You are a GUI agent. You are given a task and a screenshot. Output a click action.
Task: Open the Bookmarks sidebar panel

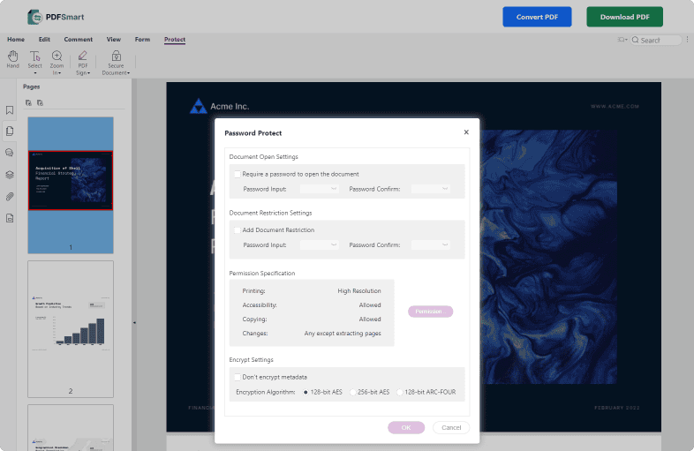(10, 110)
